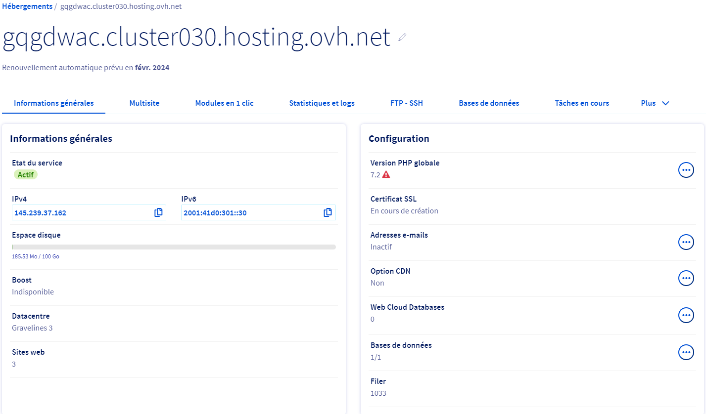Image resolution: width=706 pixels, height=414 pixels.
Task: Open the Web Cloud Databases actions menu
Action: pyautogui.click(x=686, y=315)
